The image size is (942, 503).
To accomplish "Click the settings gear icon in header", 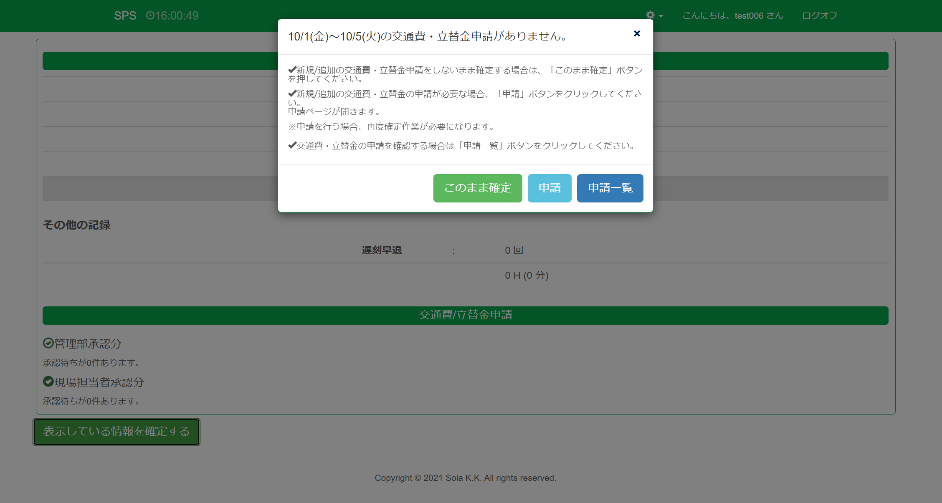I will pyautogui.click(x=650, y=15).
